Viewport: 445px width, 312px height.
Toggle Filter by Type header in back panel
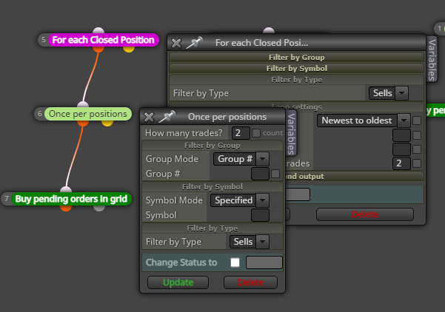coord(297,80)
